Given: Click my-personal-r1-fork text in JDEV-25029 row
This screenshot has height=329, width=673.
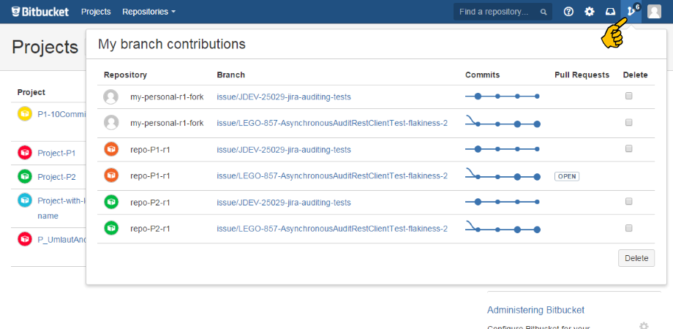Looking at the screenshot, I should tap(167, 97).
